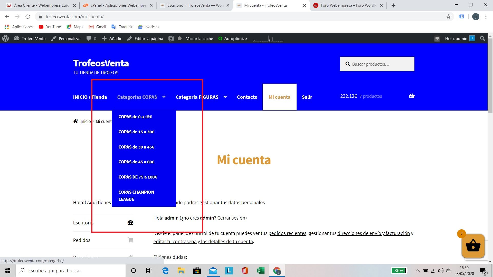The image size is (493, 277).
Task: Open Microsoft Edge from the taskbar
Action: point(165,271)
